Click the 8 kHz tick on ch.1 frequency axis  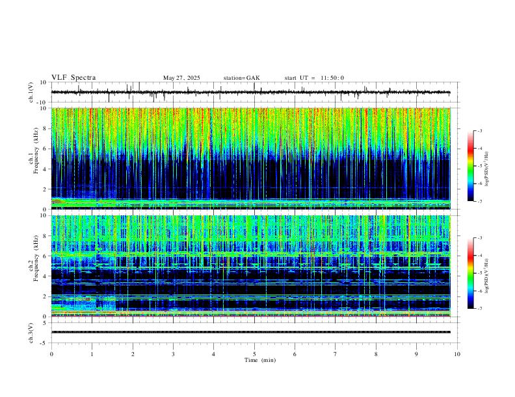pyautogui.click(x=45, y=128)
